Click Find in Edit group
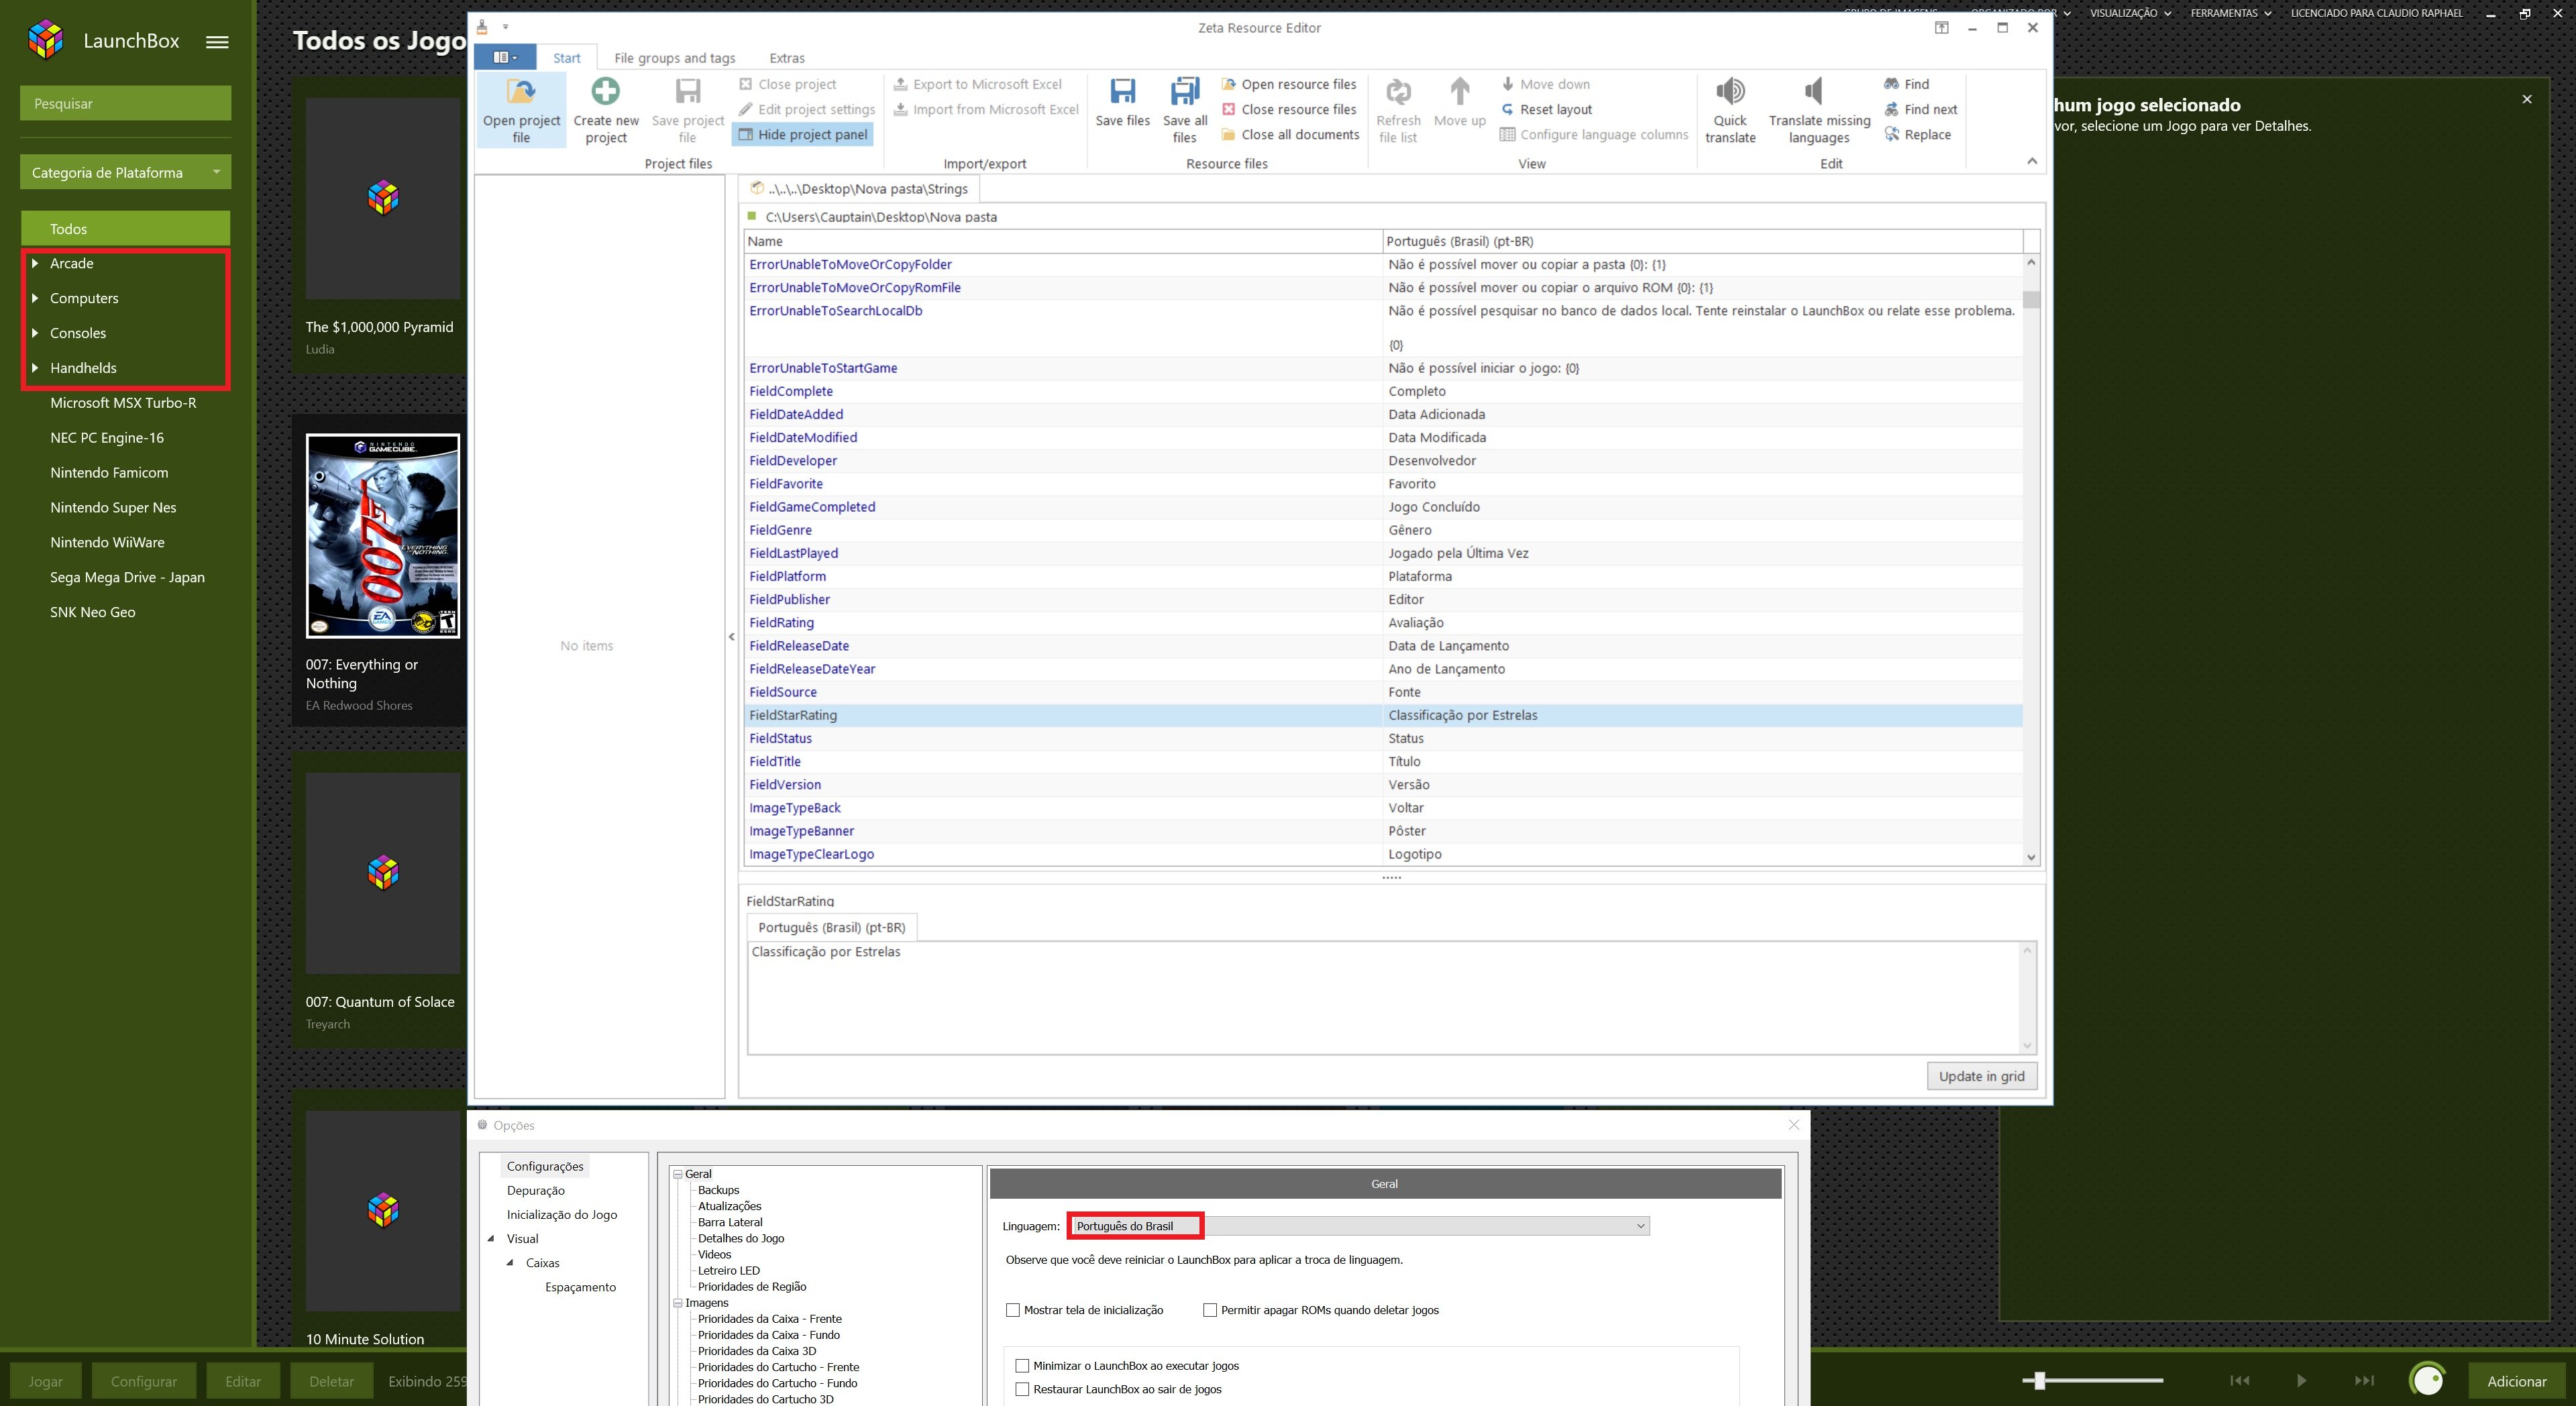The height and width of the screenshot is (1406, 2576). [x=1906, y=84]
